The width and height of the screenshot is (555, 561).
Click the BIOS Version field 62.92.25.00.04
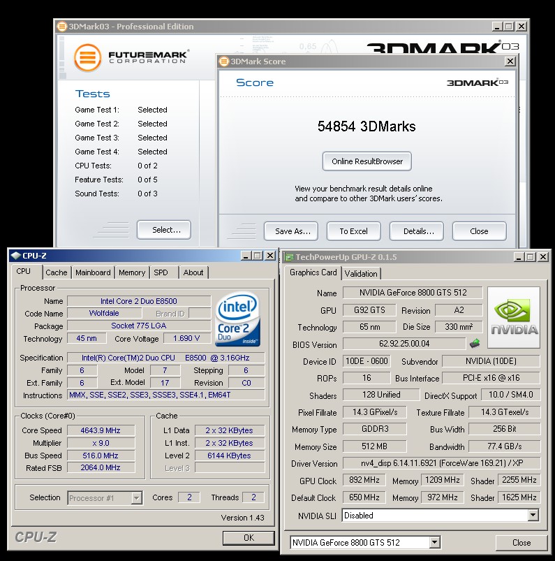[404, 344]
